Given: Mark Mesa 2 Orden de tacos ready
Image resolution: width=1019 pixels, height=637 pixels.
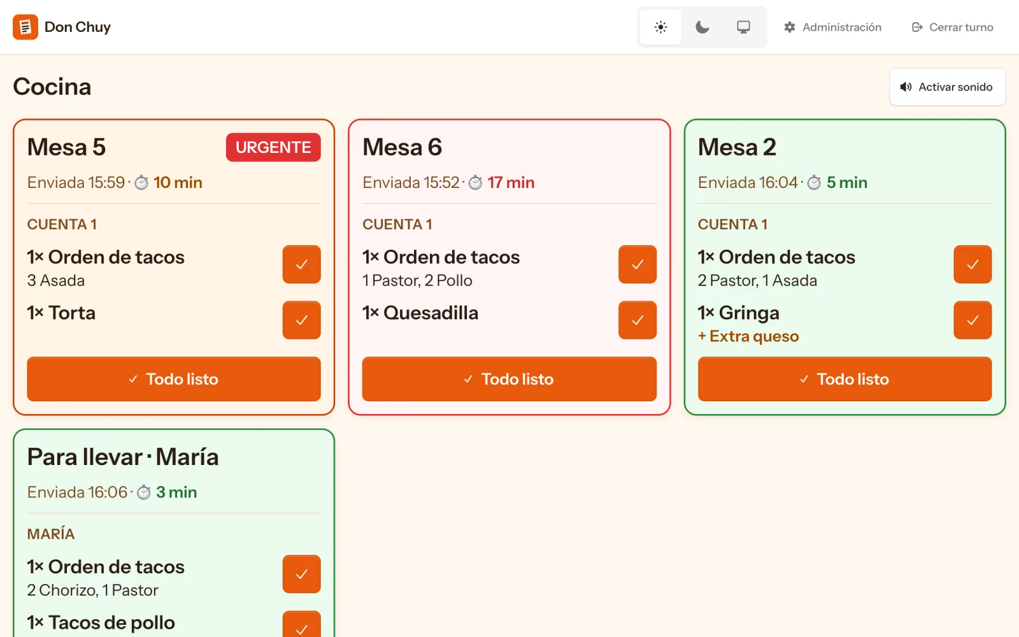Looking at the screenshot, I should click(x=973, y=264).
